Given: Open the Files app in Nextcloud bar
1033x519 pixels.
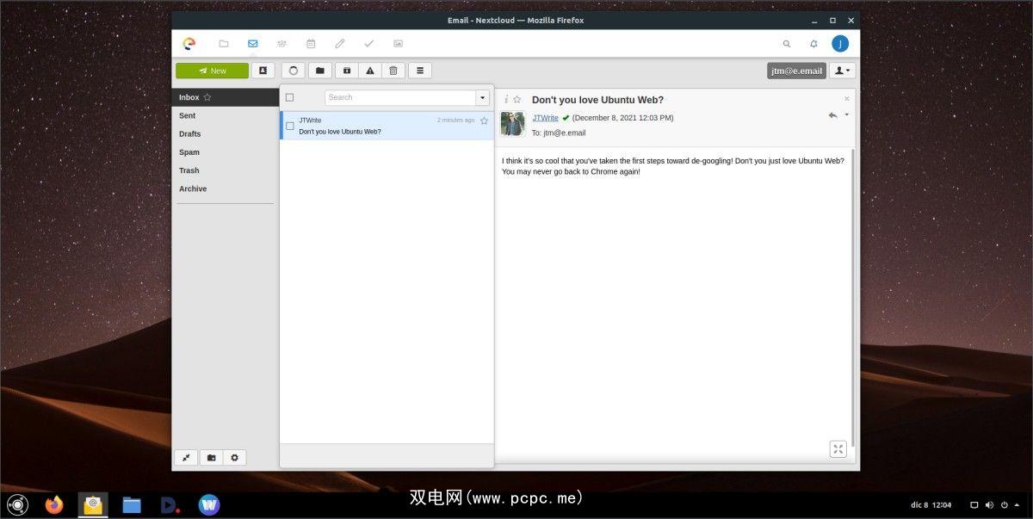Looking at the screenshot, I should click(x=224, y=44).
